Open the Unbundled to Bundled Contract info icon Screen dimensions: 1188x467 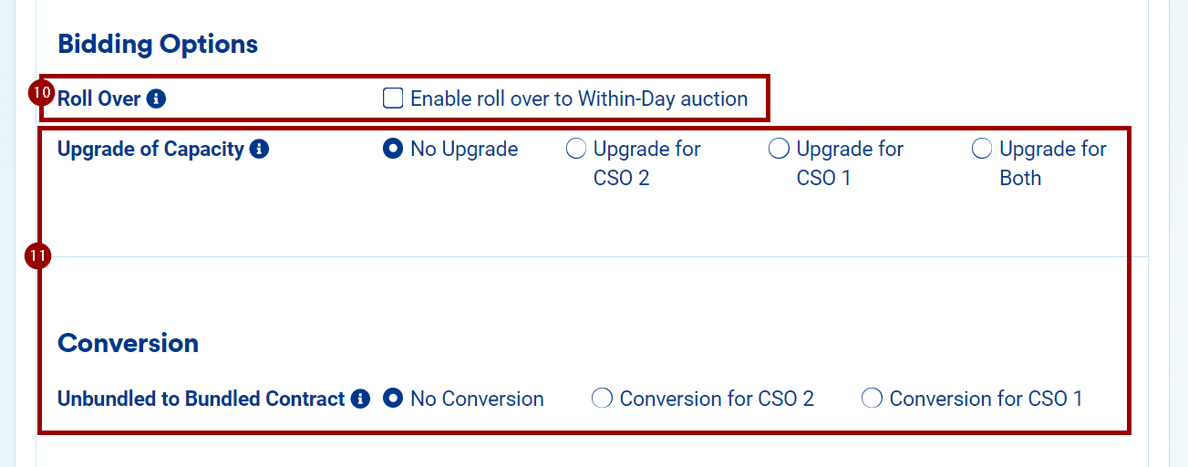point(360,399)
